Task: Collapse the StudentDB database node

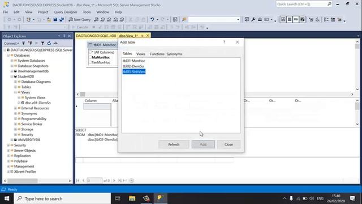Action: [x=12, y=76]
